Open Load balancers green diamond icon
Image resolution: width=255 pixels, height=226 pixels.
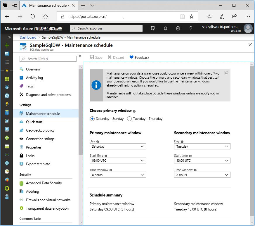(x=7, y=138)
